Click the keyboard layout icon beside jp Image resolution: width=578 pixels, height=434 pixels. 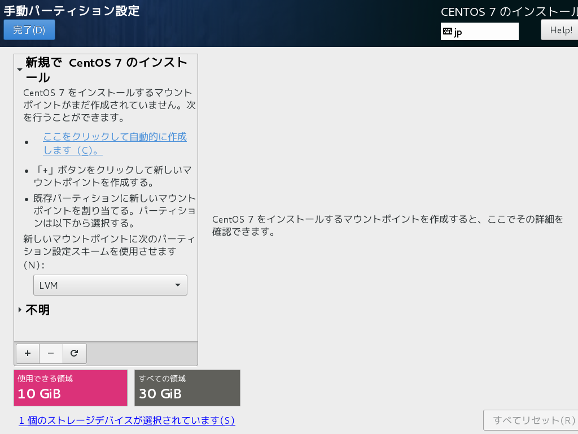click(x=448, y=32)
